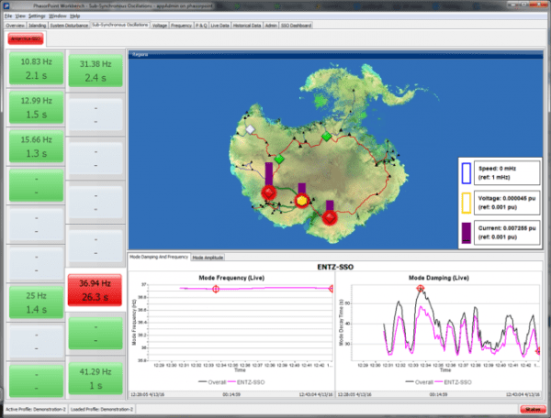Open the Mode Damping And Frequency tab
This screenshot has height=418, width=551.
pyautogui.click(x=159, y=257)
